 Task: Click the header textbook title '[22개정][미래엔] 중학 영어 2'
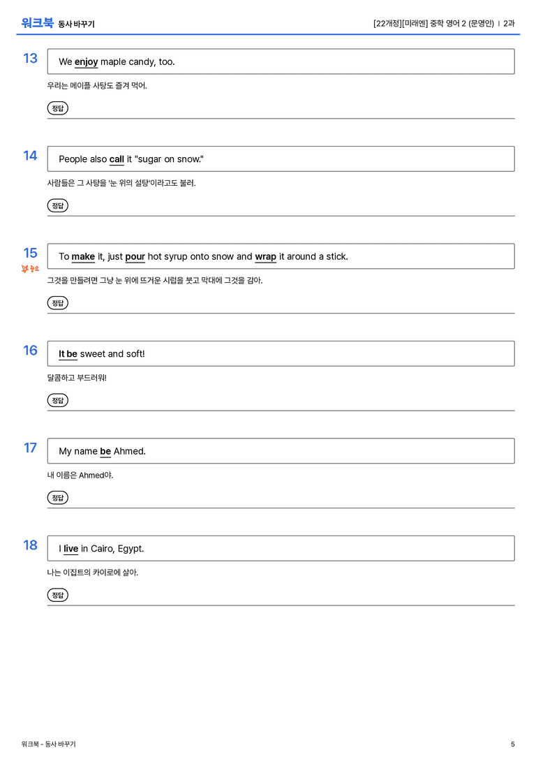point(419,23)
